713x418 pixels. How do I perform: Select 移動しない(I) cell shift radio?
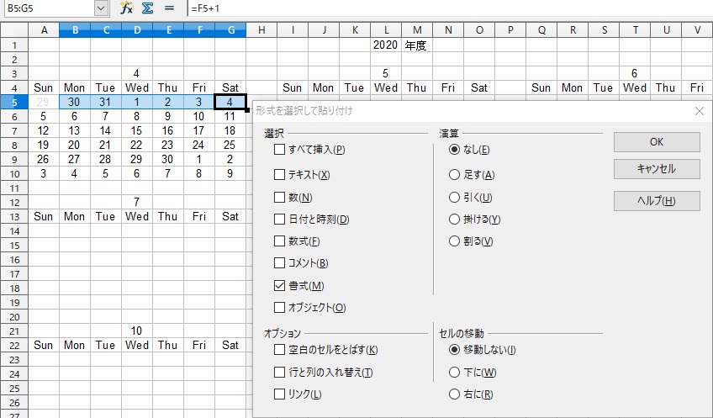click(454, 349)
